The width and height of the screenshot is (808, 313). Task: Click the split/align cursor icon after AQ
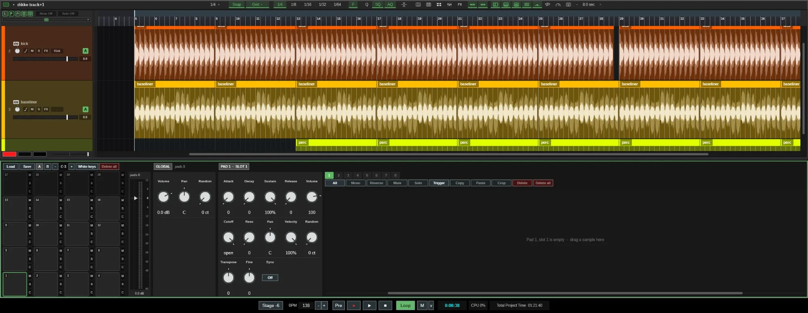[x=404, y=4]
